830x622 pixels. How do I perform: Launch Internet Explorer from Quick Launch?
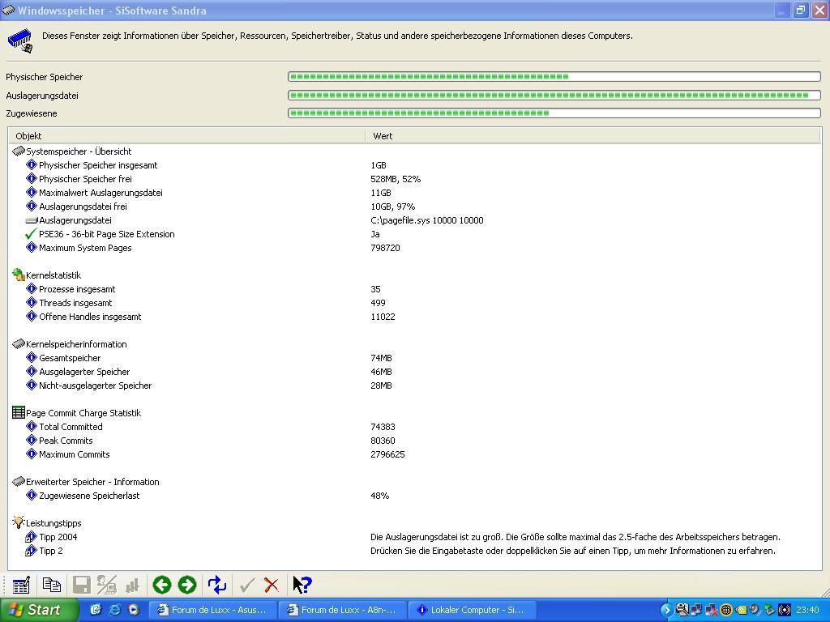point(114,610)
